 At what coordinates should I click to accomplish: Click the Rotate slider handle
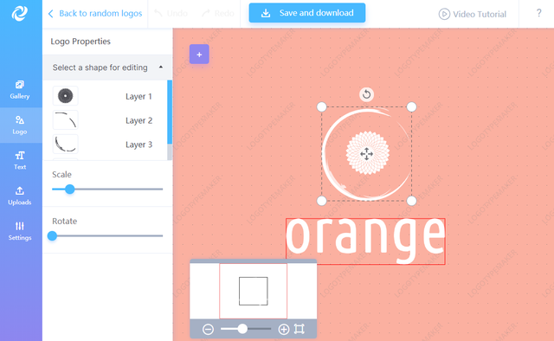click(x=52, y=235)
